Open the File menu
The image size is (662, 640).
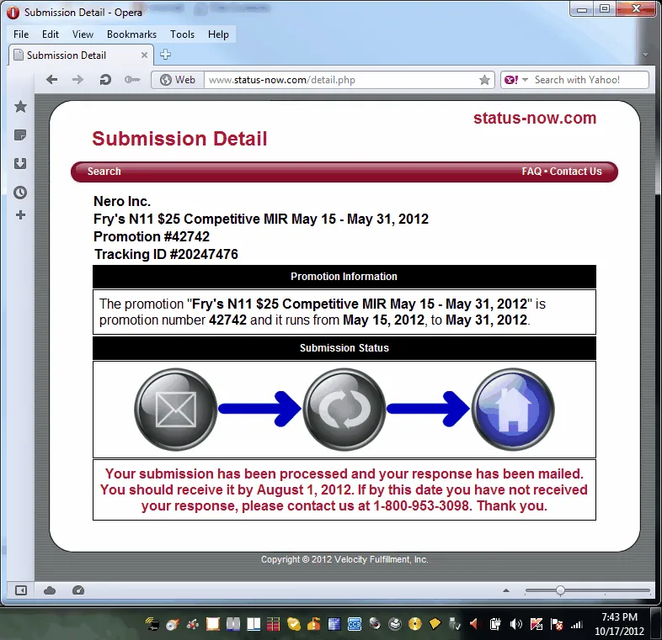pyautogui.click(x=21, y=34)
